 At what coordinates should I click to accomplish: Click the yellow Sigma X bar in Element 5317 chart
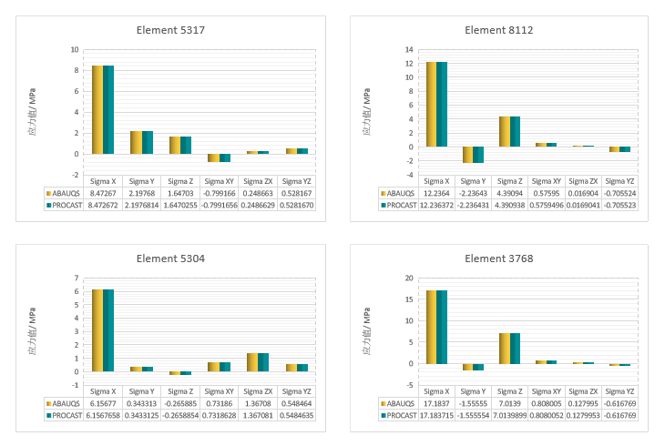click(x=97, y=110)
